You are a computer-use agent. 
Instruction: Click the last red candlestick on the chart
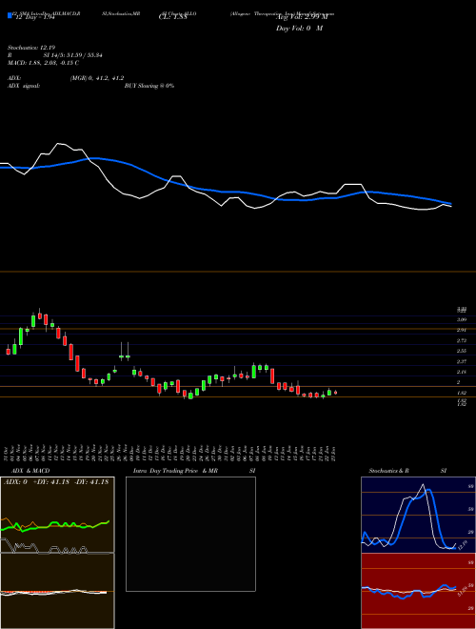pyautogui.click(x=335, y=393)
